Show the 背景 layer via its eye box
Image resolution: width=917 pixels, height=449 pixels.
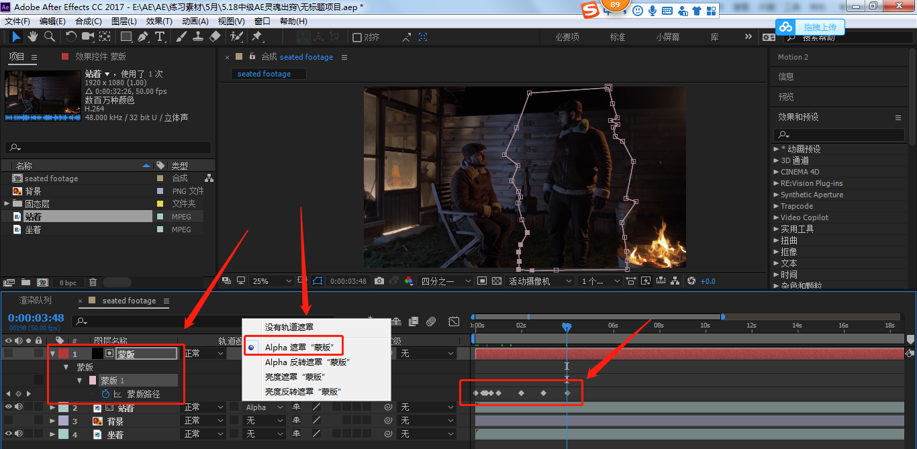9,421
